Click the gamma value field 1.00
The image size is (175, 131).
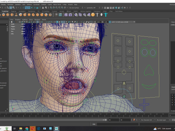(x=106, y=22)
